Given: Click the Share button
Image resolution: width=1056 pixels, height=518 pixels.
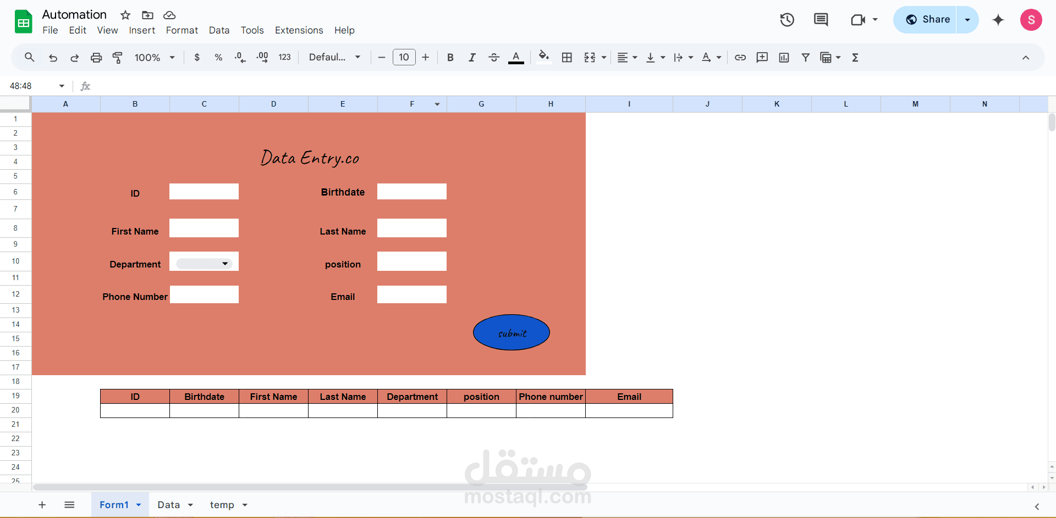Looking at the screenshot, I should 927,20.
